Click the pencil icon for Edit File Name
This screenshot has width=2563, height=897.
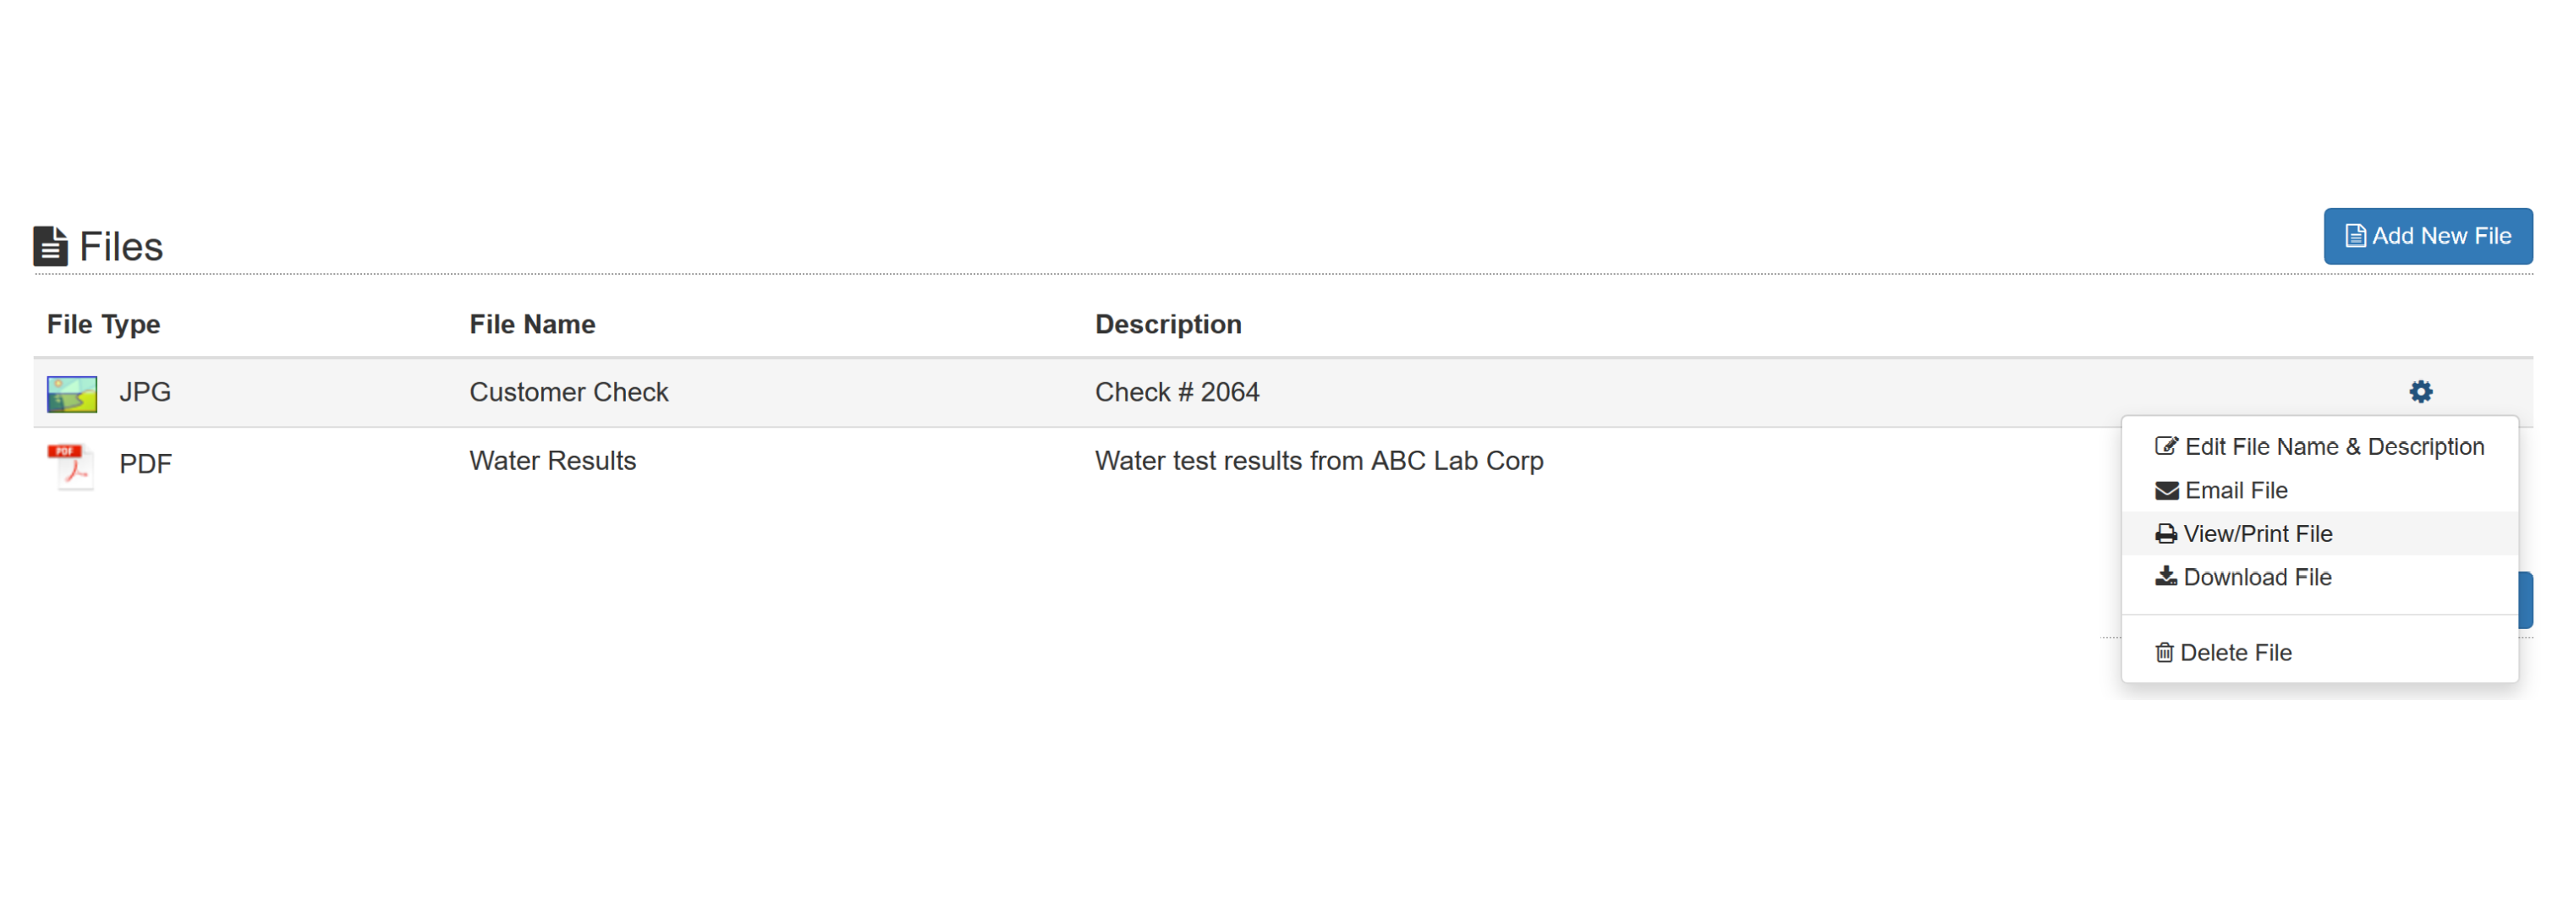(x=2166, y=446)
